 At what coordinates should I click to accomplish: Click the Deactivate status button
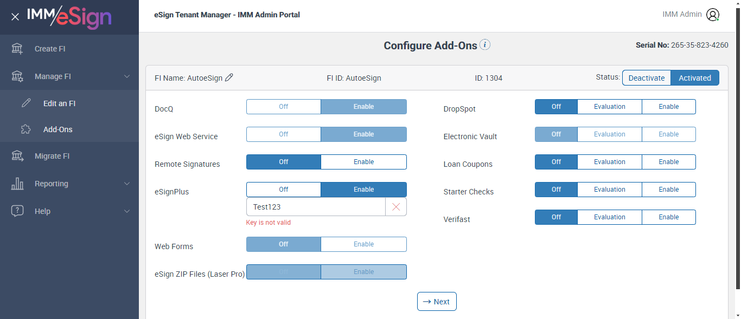pyautogui.click(x=646, y=78)
